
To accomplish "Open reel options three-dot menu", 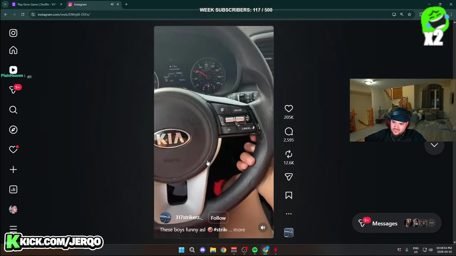I will [289, 214].
